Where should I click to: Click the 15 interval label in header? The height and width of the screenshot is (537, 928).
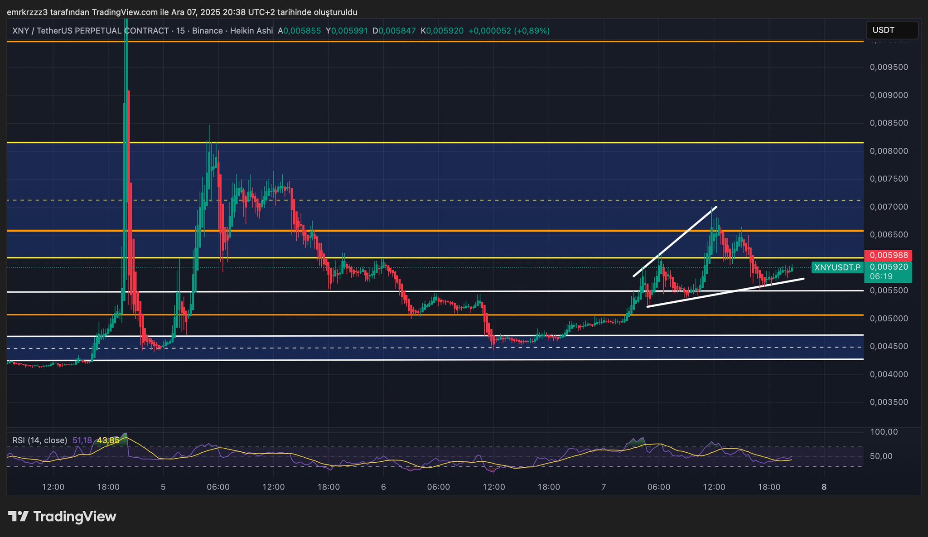click(x=180, y=31)
